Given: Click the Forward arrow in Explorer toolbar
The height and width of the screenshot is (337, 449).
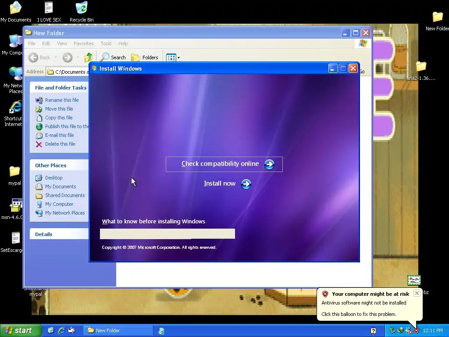Looking at the screenshot, I should (x=68, y=57).
